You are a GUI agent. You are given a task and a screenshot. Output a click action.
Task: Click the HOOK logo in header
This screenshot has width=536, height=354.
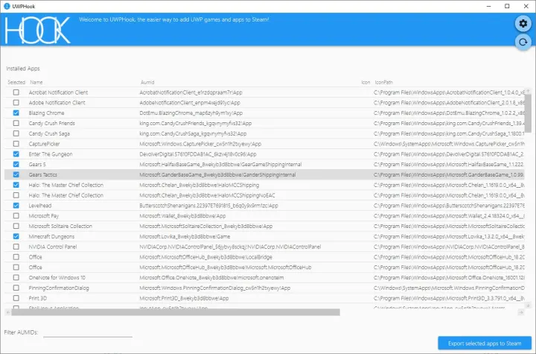click(x=38, y=30)
